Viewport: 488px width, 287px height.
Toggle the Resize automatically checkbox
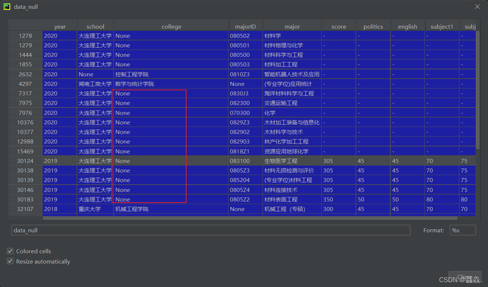(10, 262)
